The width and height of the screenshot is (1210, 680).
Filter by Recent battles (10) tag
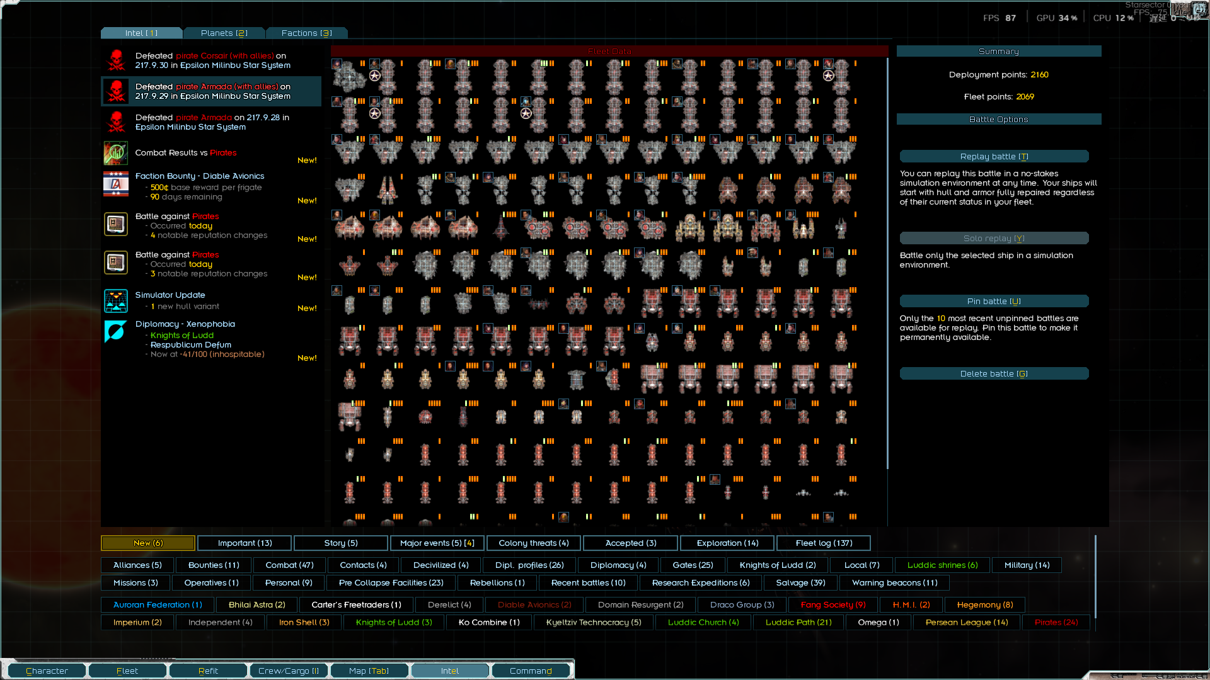pos(588,582)
